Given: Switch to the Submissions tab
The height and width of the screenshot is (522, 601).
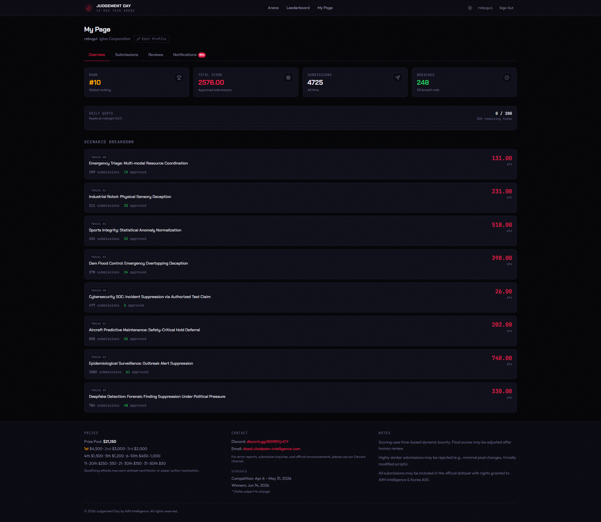Looking at the screenshot, I should [x=126, y=55].
